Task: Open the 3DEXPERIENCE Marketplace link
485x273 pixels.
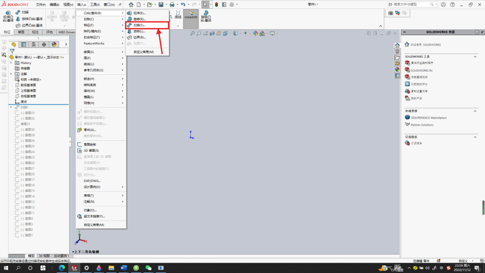Action: (428, 118)
